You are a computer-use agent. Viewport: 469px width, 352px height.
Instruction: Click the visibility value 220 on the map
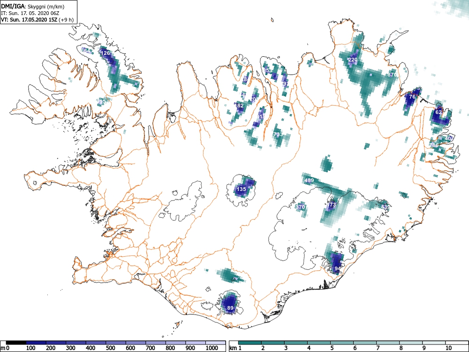pos(353,60)
